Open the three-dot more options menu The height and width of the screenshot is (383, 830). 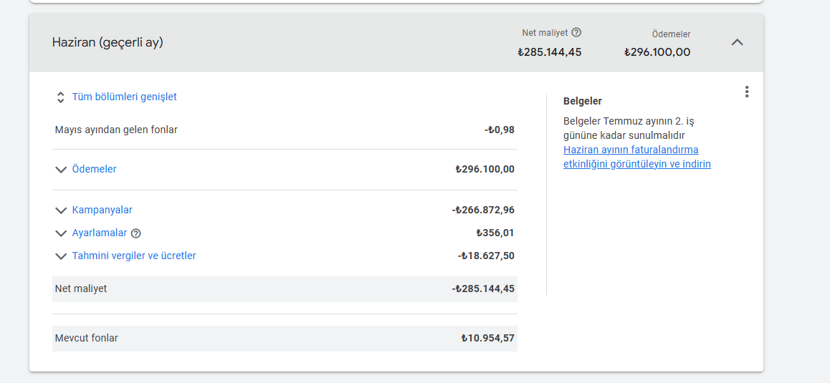tap(747, 92)
